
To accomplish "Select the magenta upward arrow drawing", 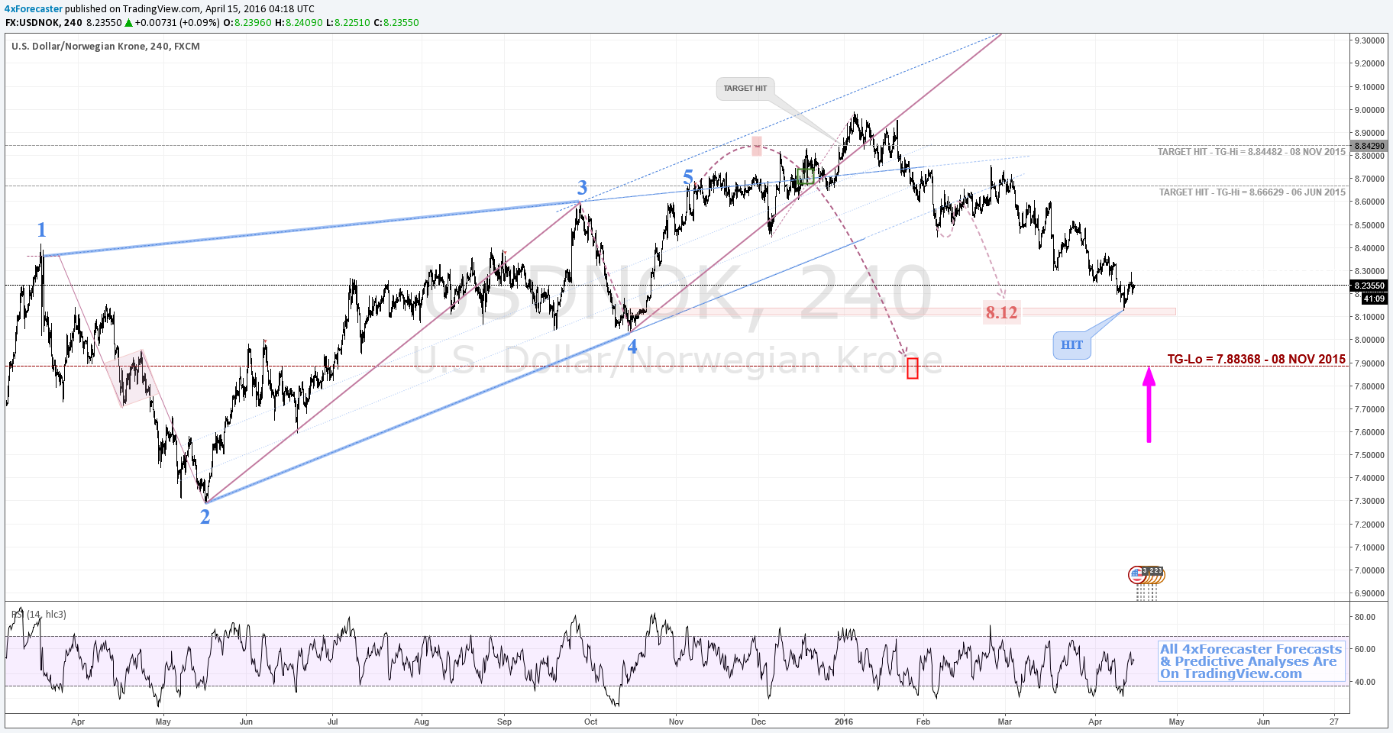I will (1149, 405).
